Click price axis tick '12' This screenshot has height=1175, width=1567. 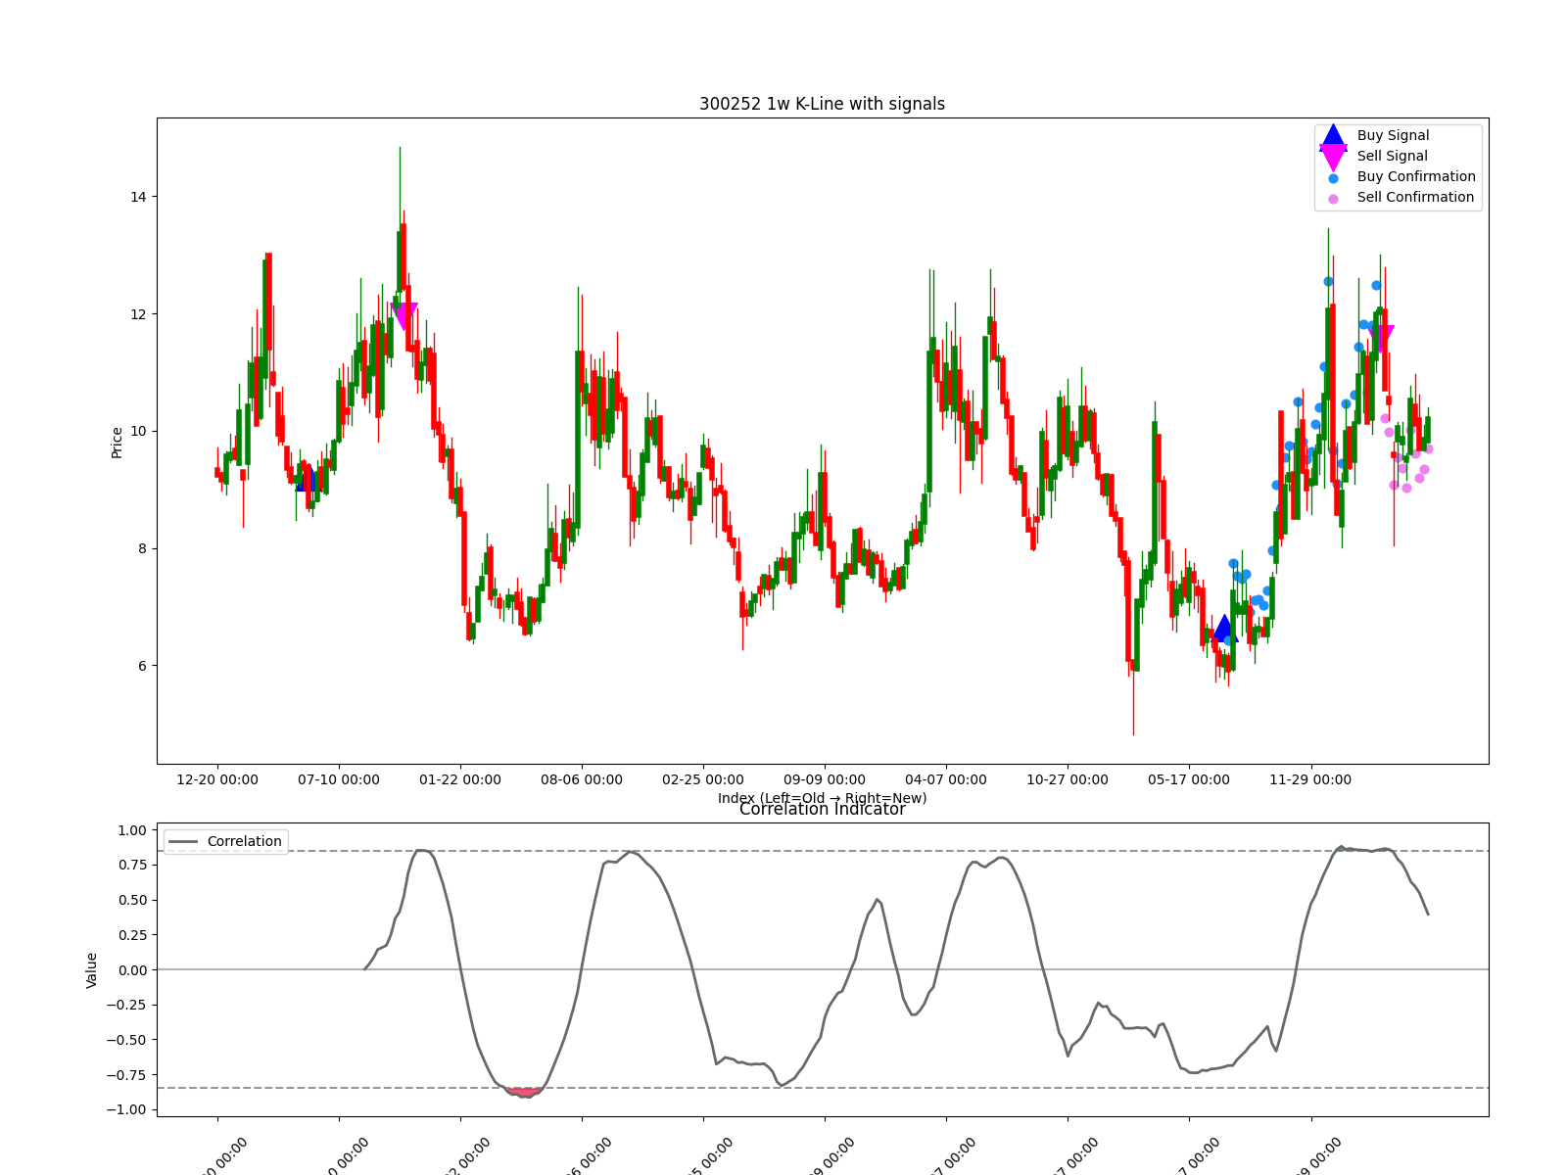[x=138, y=314]
